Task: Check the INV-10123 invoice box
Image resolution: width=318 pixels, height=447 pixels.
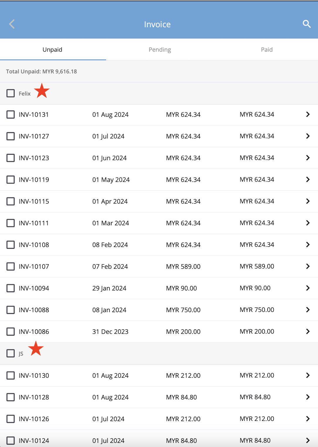Action: 11,158
